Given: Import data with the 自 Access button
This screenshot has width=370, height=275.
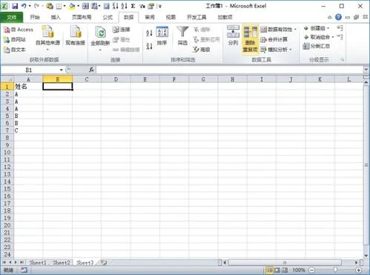Looking at the screenshot, I should (x=19, y=30).
